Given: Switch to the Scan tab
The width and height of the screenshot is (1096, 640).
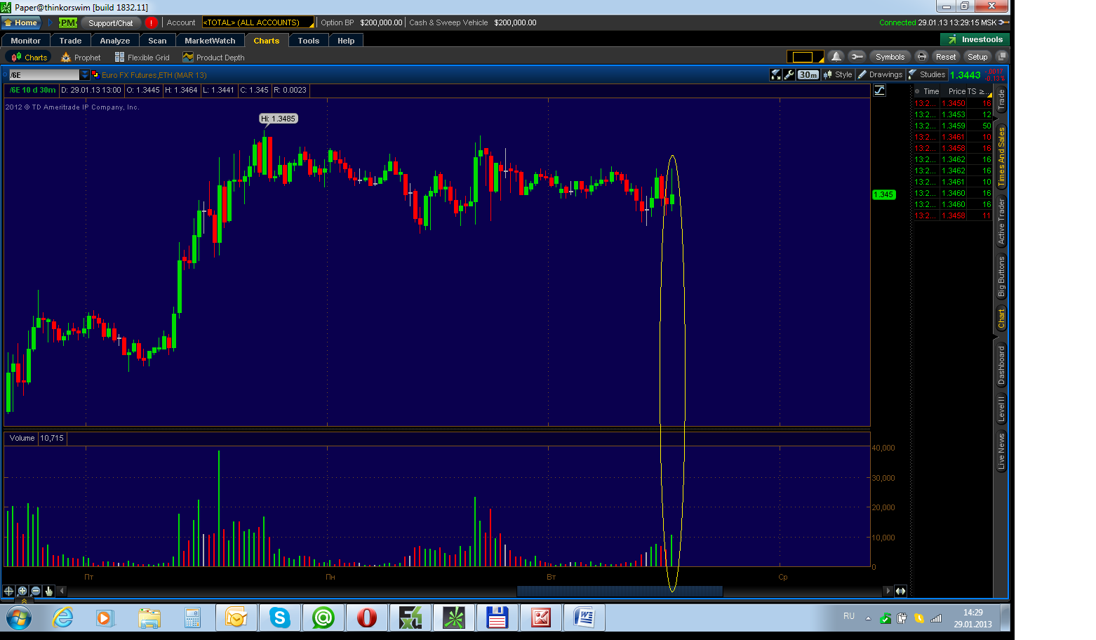Looking at the screenshot, I should pyautogui.click(x=157, y=41).
